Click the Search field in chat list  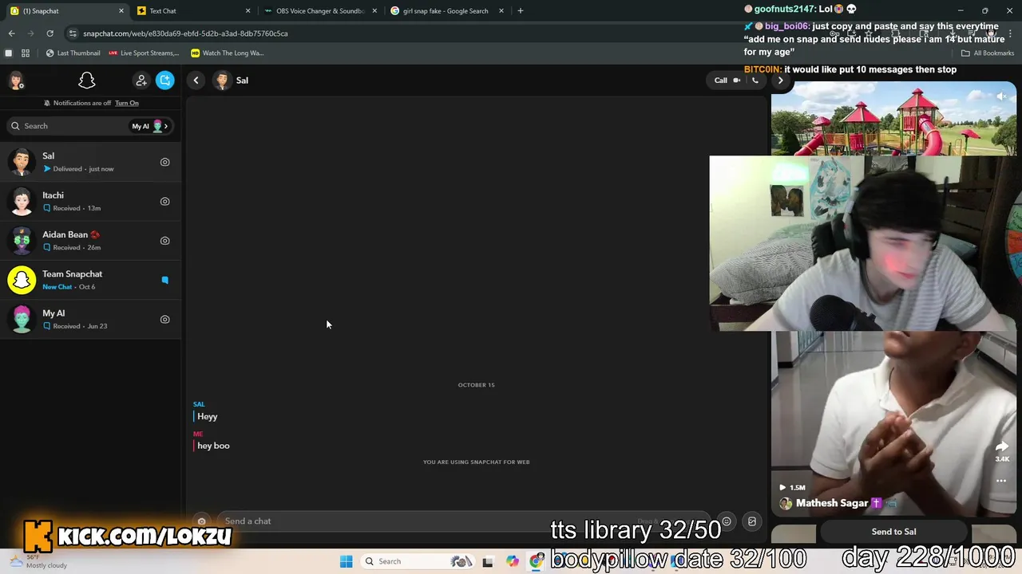(68, 126)
